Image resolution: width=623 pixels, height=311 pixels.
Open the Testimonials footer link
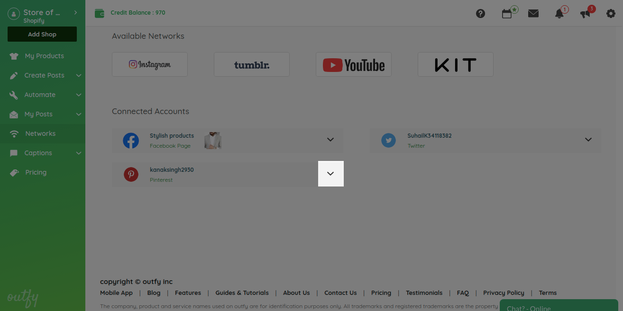click(x=424, y=293)
